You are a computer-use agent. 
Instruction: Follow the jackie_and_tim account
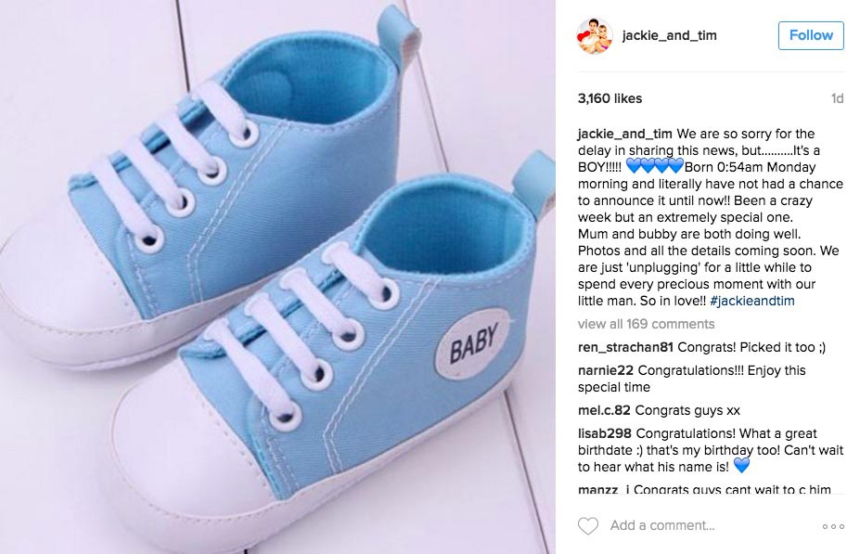click(811, 35)
